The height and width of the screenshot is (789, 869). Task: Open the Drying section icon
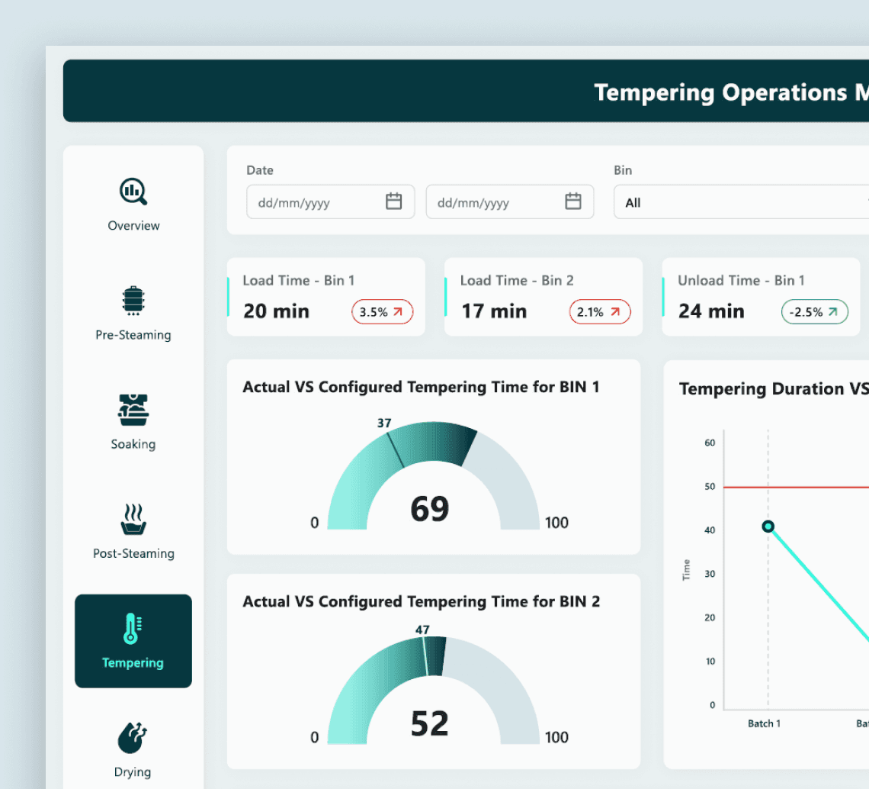(133, 738)
